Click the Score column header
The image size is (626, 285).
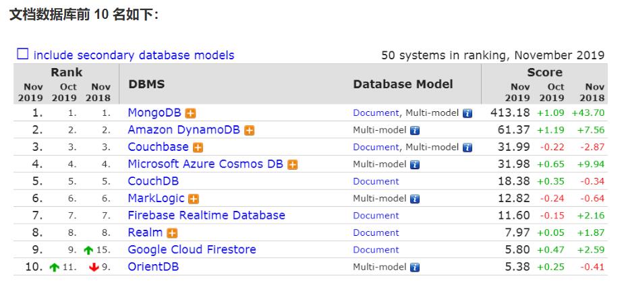[544, 73]
